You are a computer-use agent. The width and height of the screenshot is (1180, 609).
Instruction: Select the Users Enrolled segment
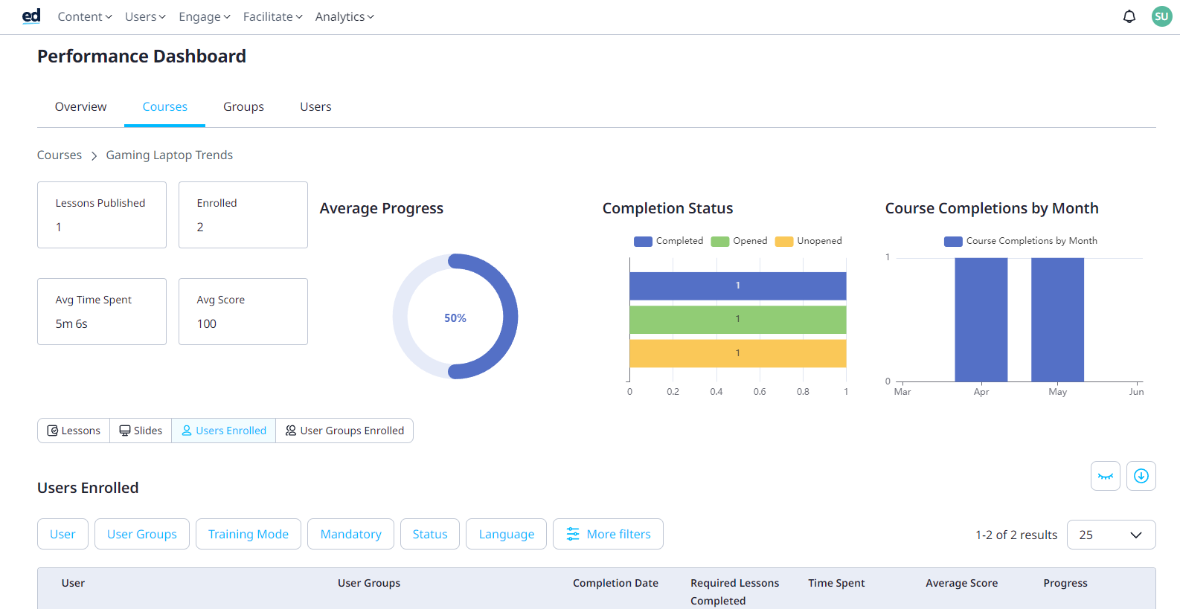[224, 431]
